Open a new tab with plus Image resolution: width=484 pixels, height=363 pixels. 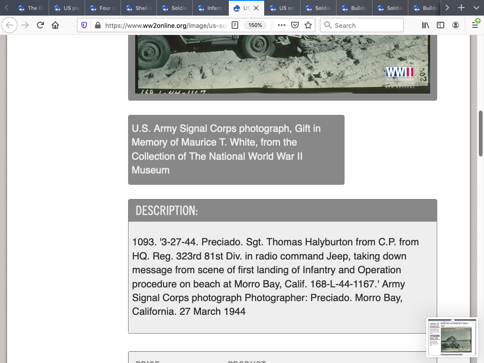461,8
